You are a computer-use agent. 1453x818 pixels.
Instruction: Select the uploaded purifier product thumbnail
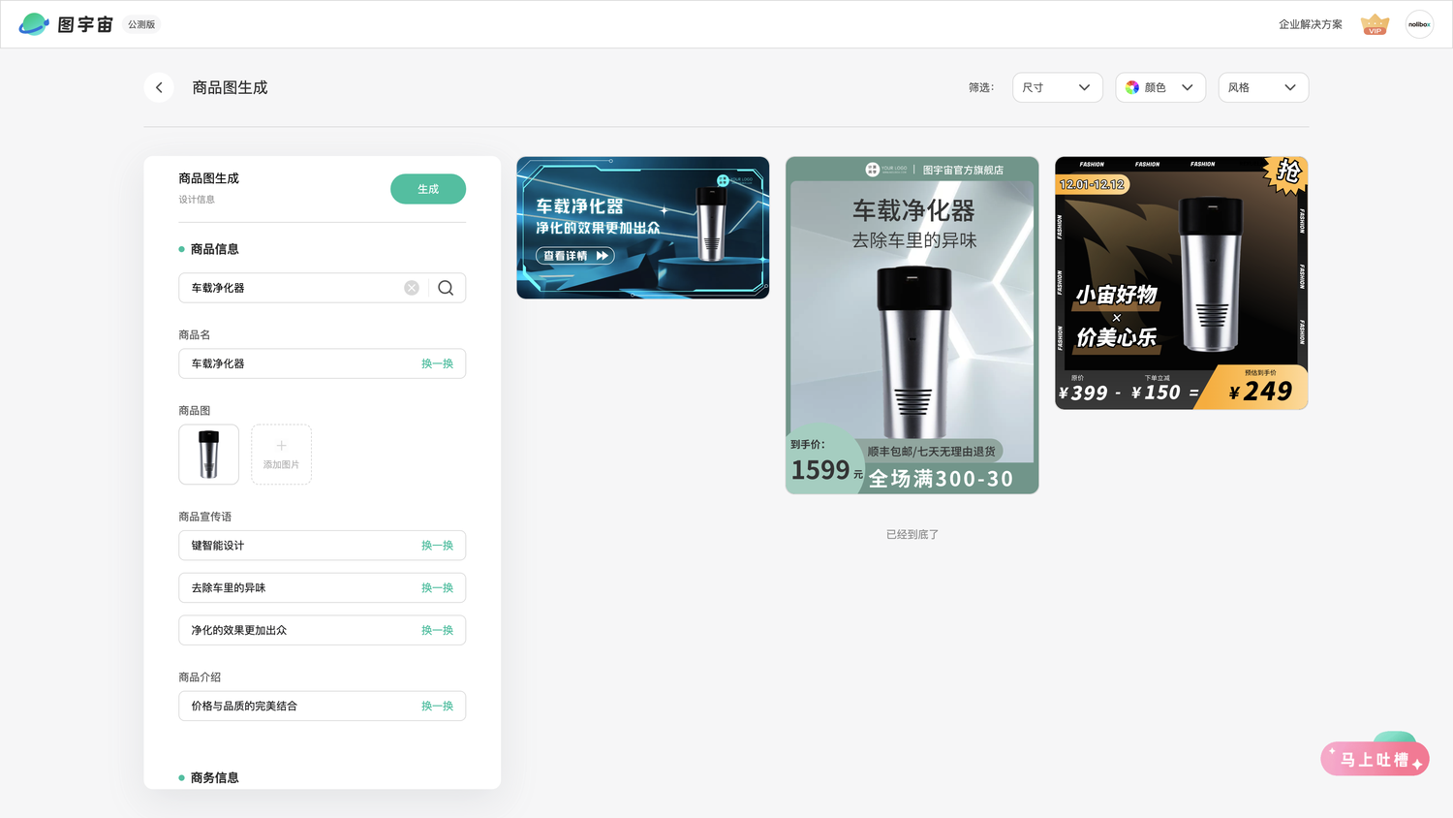[208, 455]
